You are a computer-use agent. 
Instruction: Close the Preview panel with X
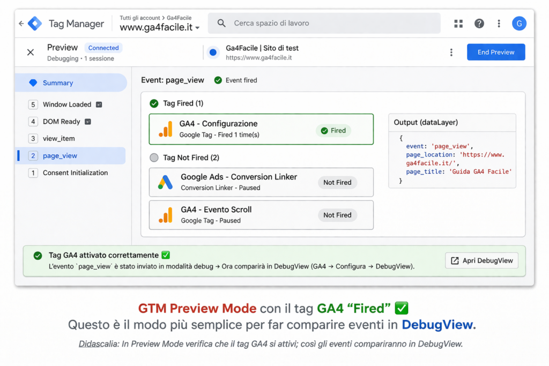(31, 52)
